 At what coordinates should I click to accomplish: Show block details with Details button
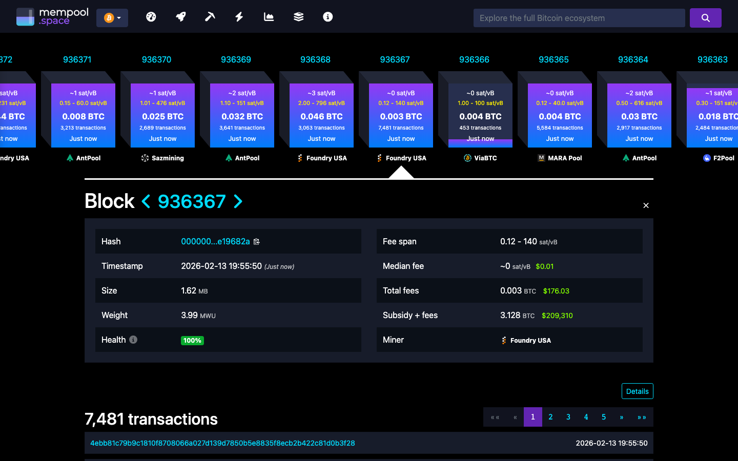tap(637, 391)
